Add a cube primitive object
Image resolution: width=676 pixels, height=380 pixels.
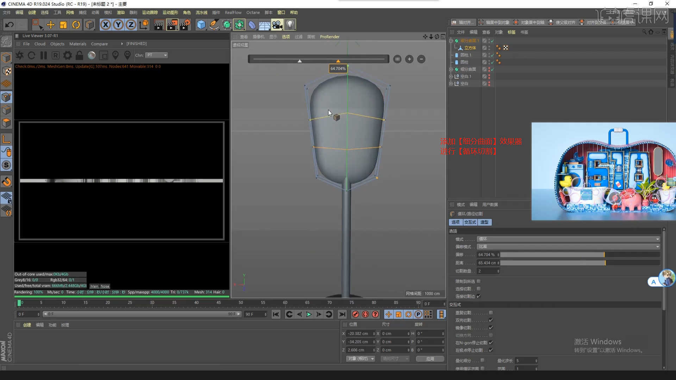(x=201, y=25)
